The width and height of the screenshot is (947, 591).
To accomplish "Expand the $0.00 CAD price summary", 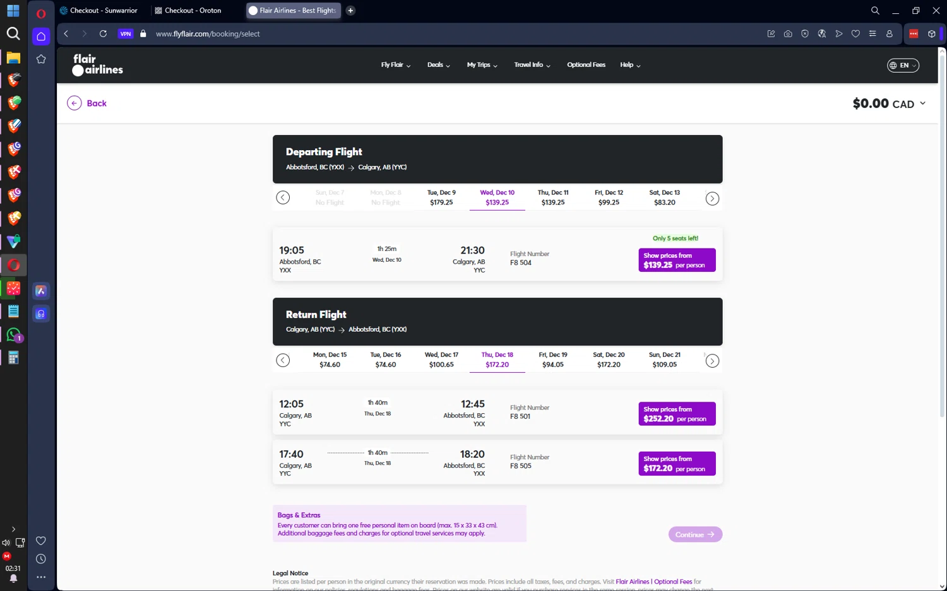I will pos(889,103).
